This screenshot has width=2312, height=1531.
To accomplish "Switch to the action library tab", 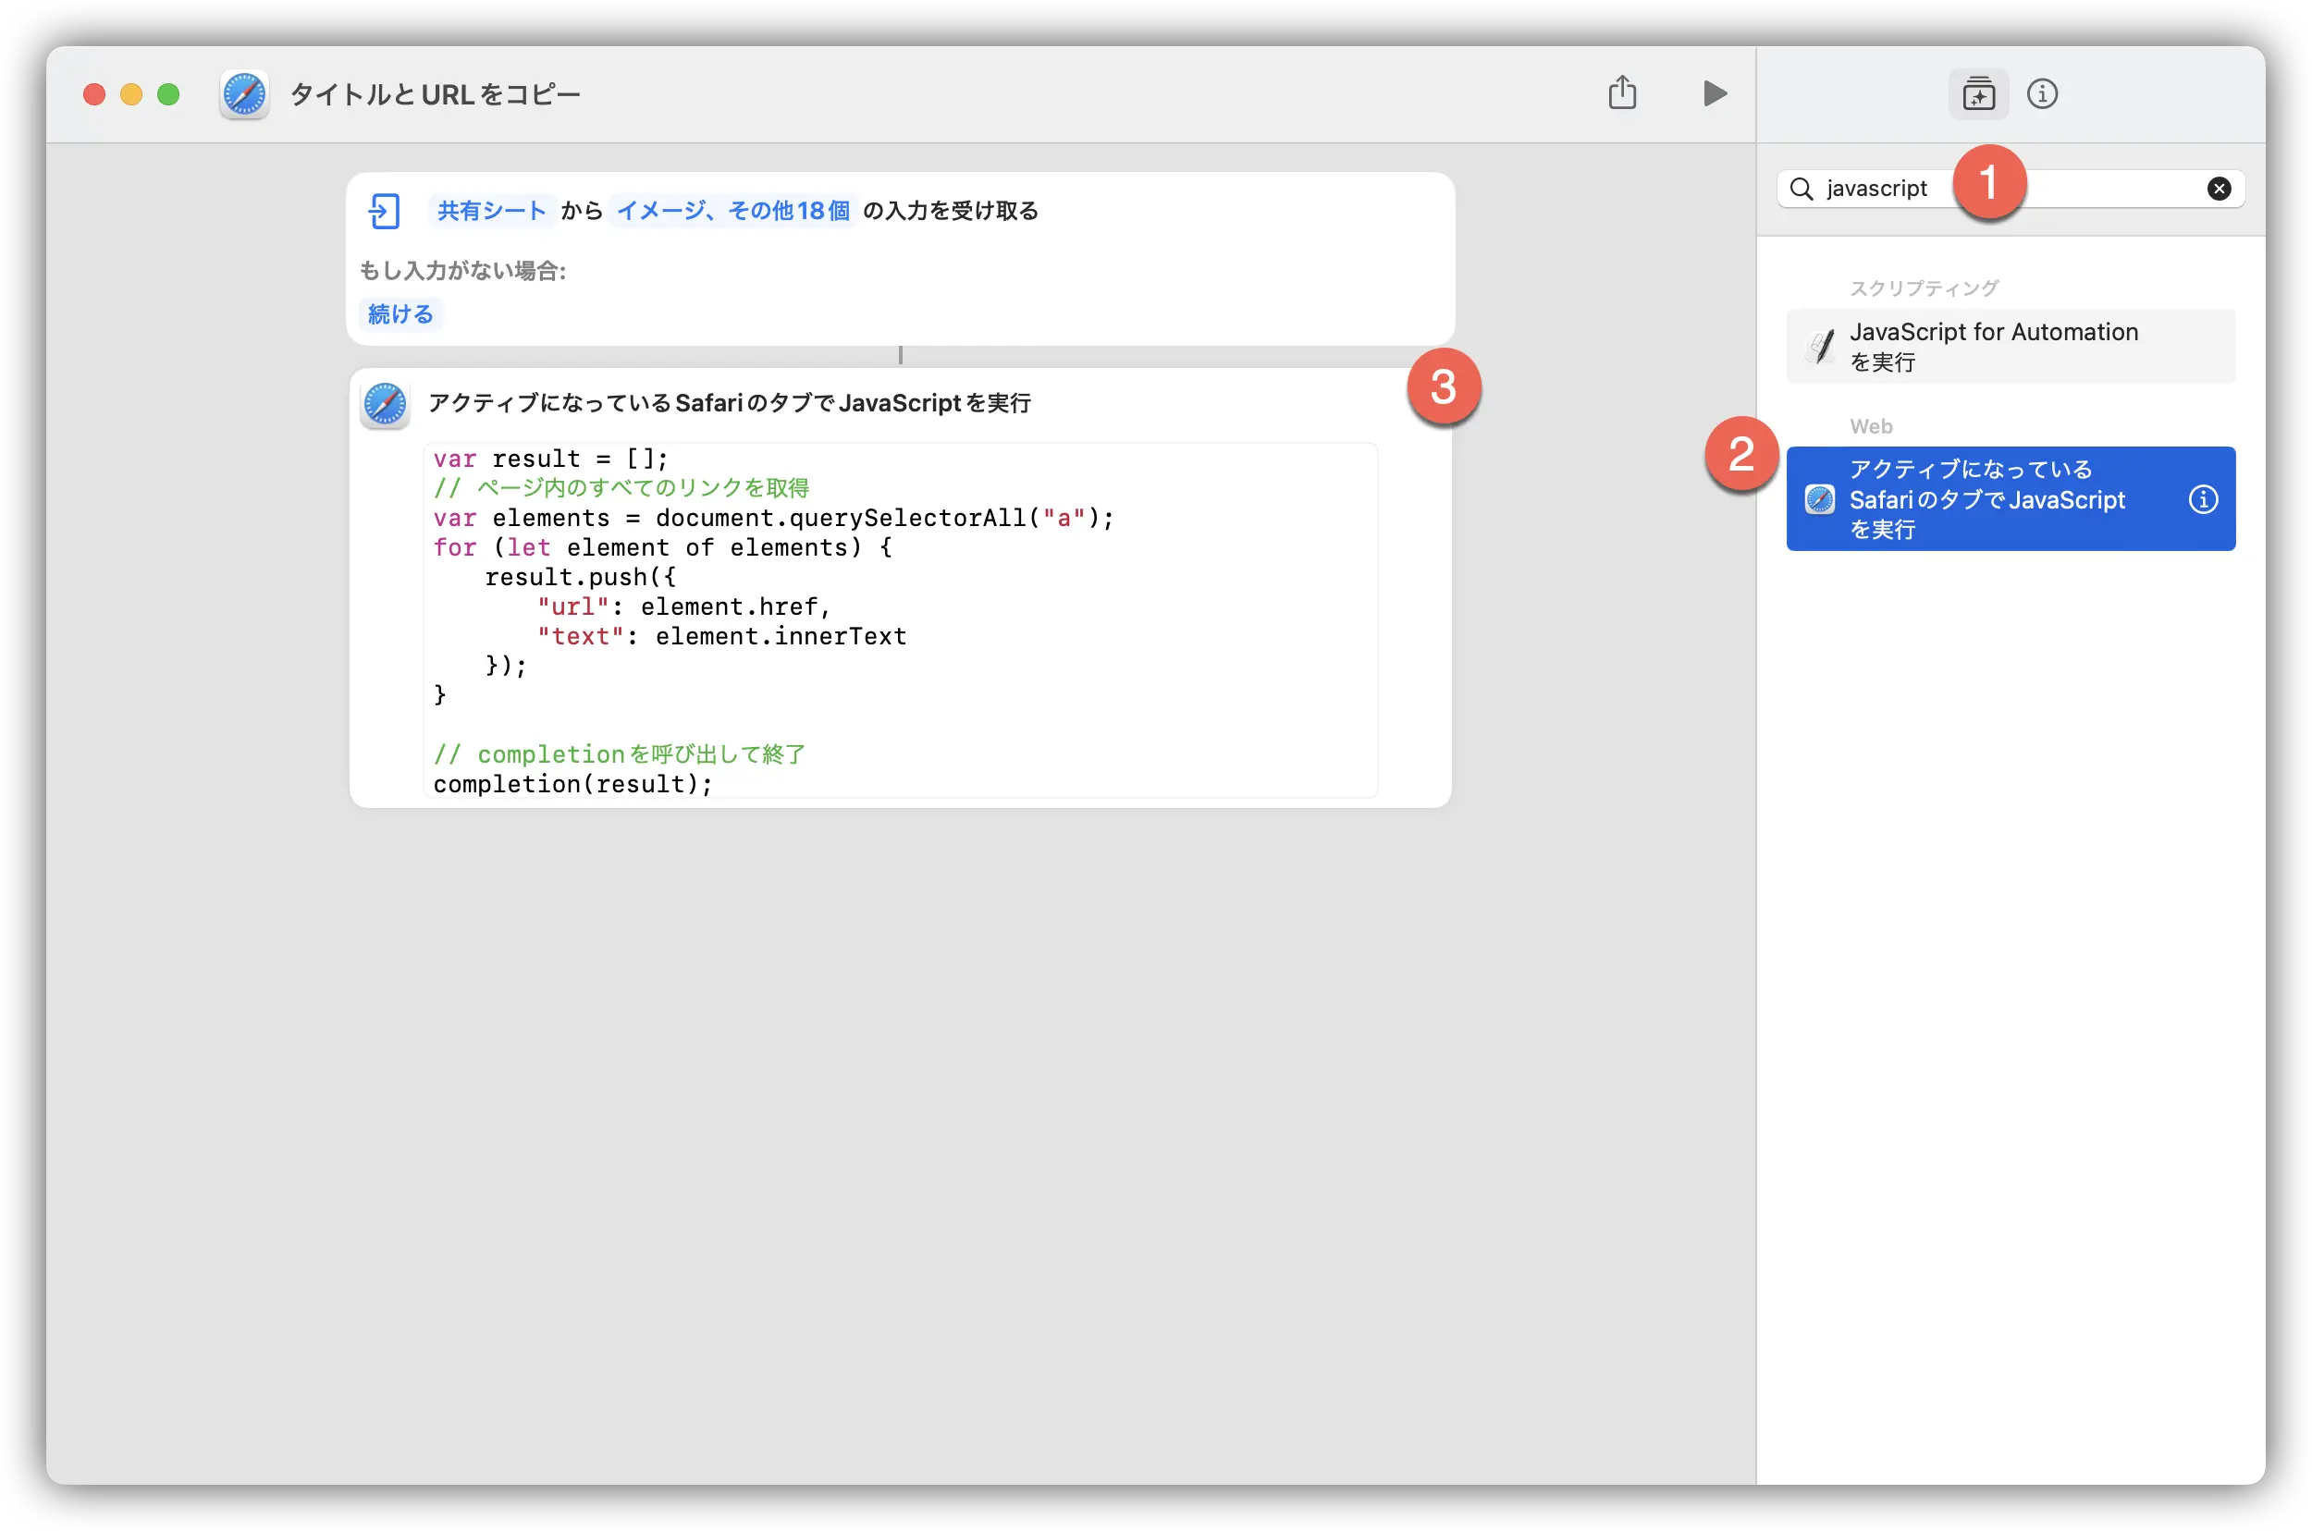I will click(1978, 93).
